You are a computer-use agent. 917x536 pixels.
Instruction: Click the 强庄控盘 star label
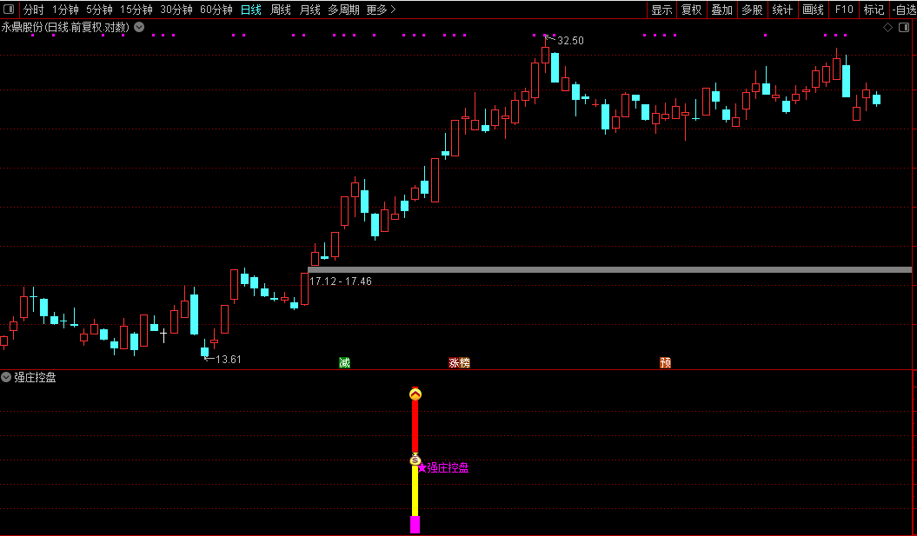tap(443, 467)
